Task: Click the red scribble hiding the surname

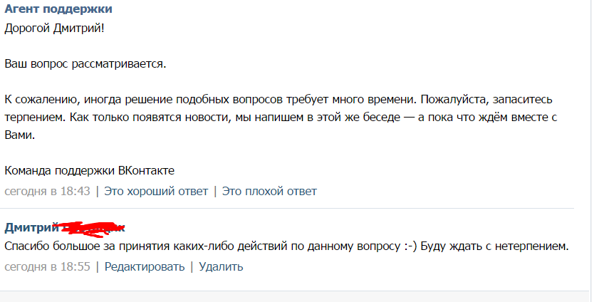Action: (x=93, y=227)
